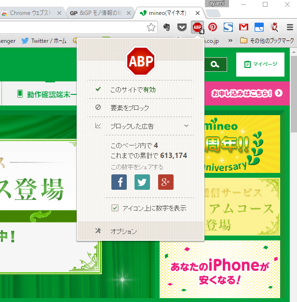
Task: Share the count on Google Plus
Action: [165, 182]
